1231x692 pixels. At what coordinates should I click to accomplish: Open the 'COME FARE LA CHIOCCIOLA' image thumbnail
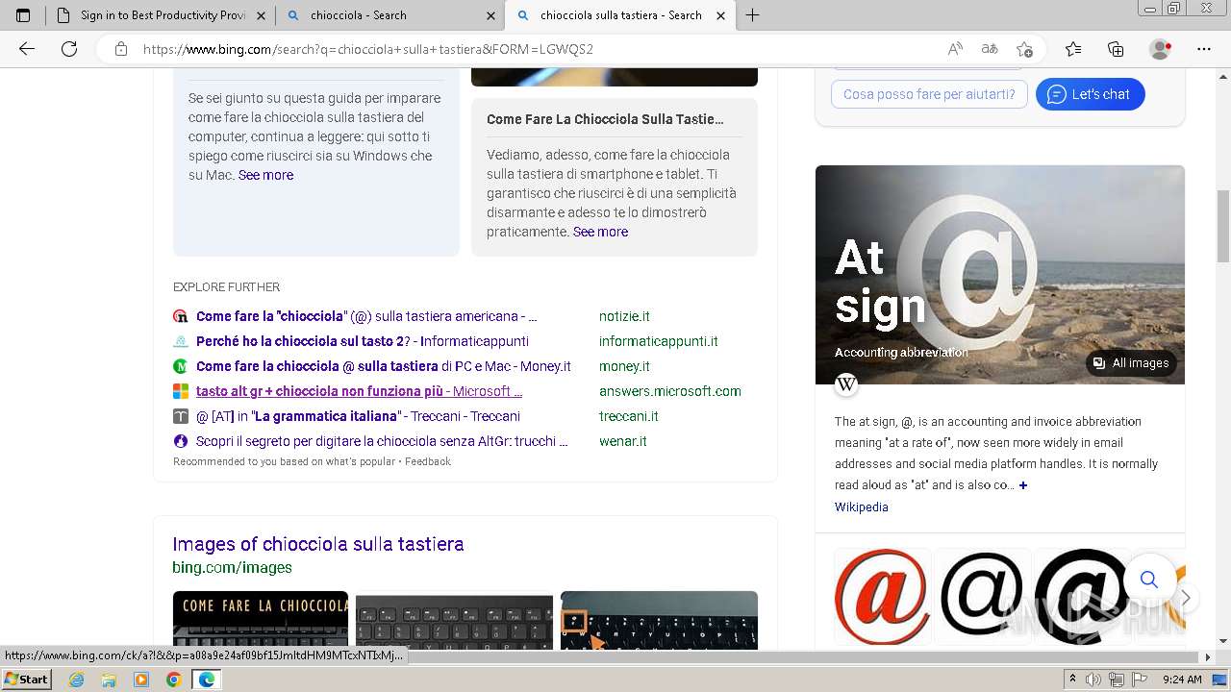(x=261, y=620)
